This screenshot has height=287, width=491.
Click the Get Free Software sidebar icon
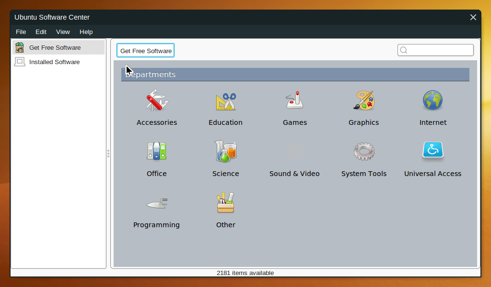point(20,47)
